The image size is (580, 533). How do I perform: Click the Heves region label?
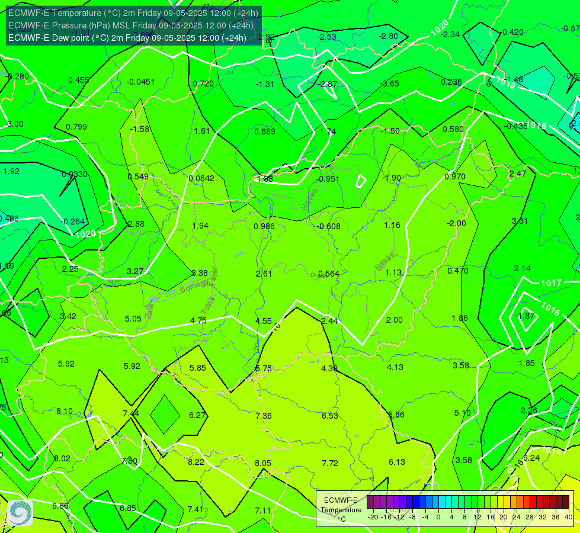point(310,199)
